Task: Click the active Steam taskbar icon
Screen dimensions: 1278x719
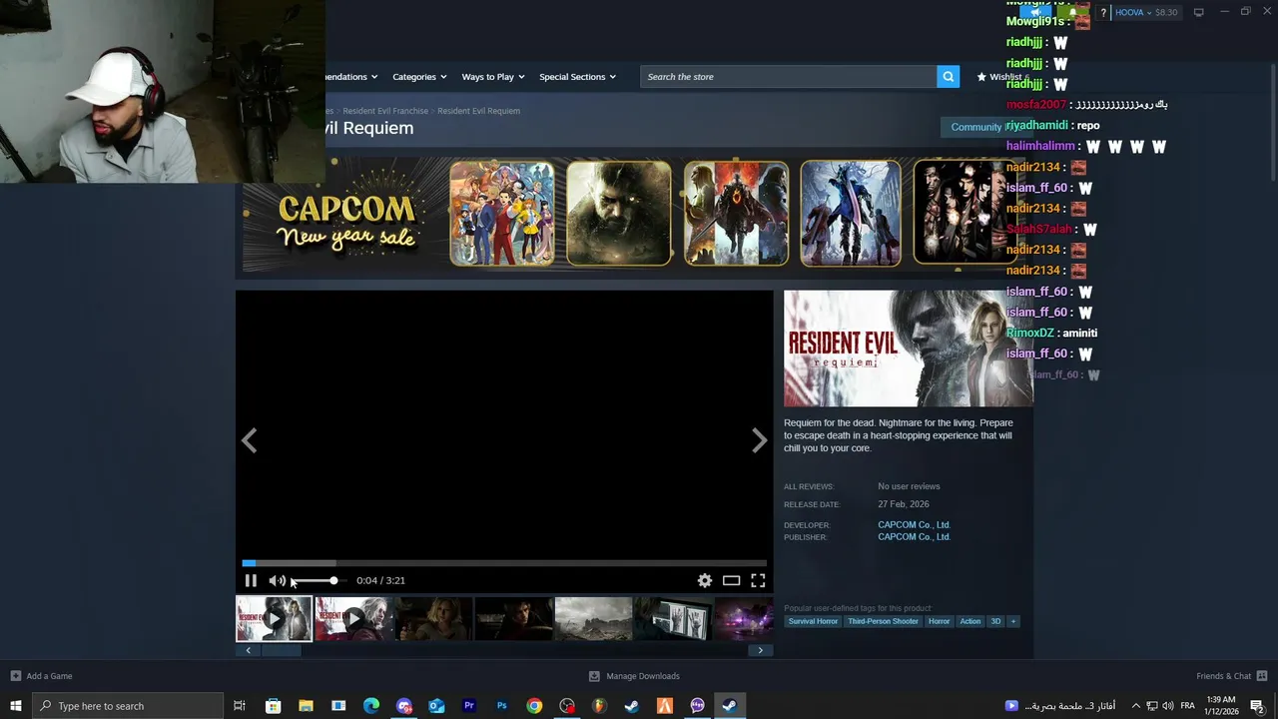Action: click(730, 706)
